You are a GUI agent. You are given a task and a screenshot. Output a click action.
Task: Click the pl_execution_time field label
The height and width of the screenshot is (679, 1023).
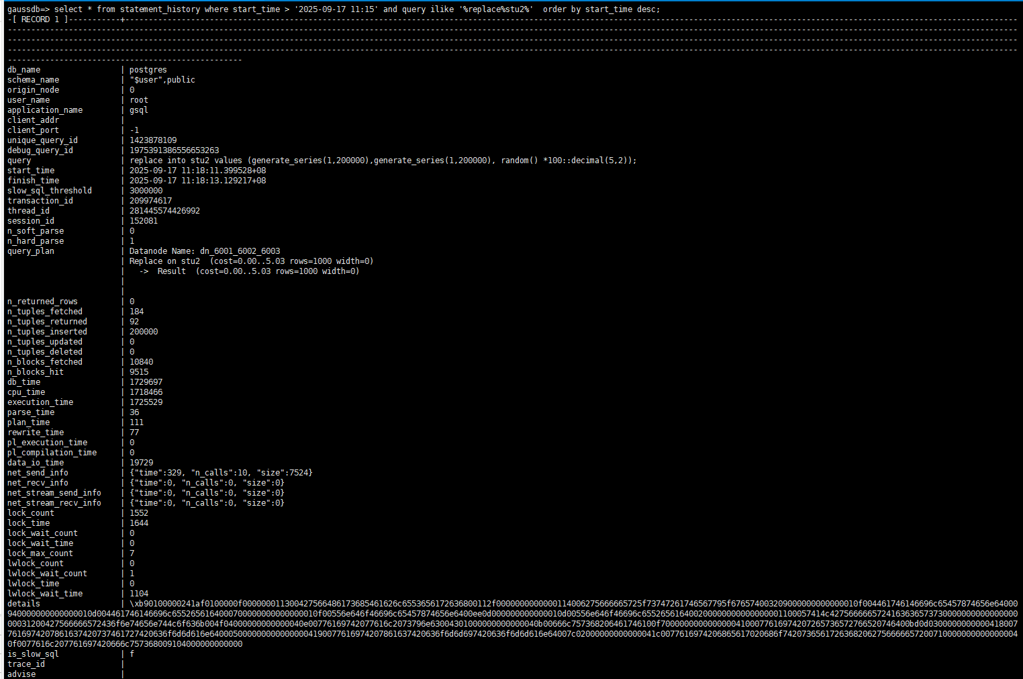coord(47,443)
